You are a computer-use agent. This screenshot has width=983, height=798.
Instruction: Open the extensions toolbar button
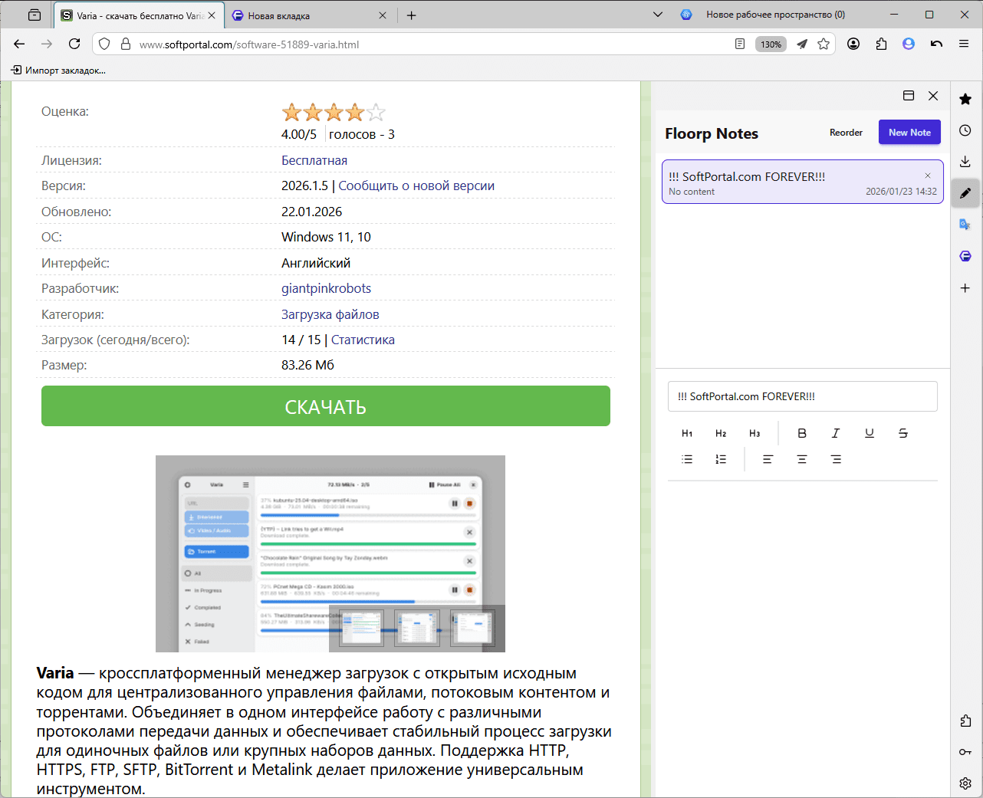pos(881,44)
